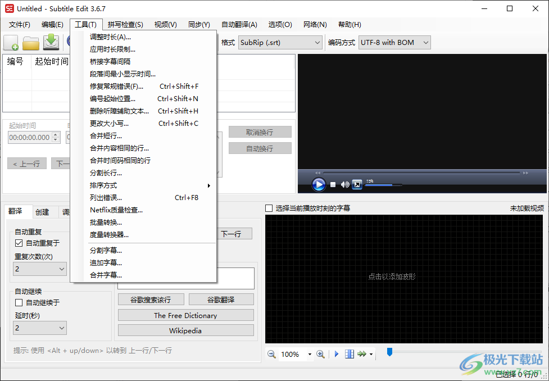549x381 pixels.
Task: Click Subtitle Edit app icon in title bar
Action: [9, 8]
